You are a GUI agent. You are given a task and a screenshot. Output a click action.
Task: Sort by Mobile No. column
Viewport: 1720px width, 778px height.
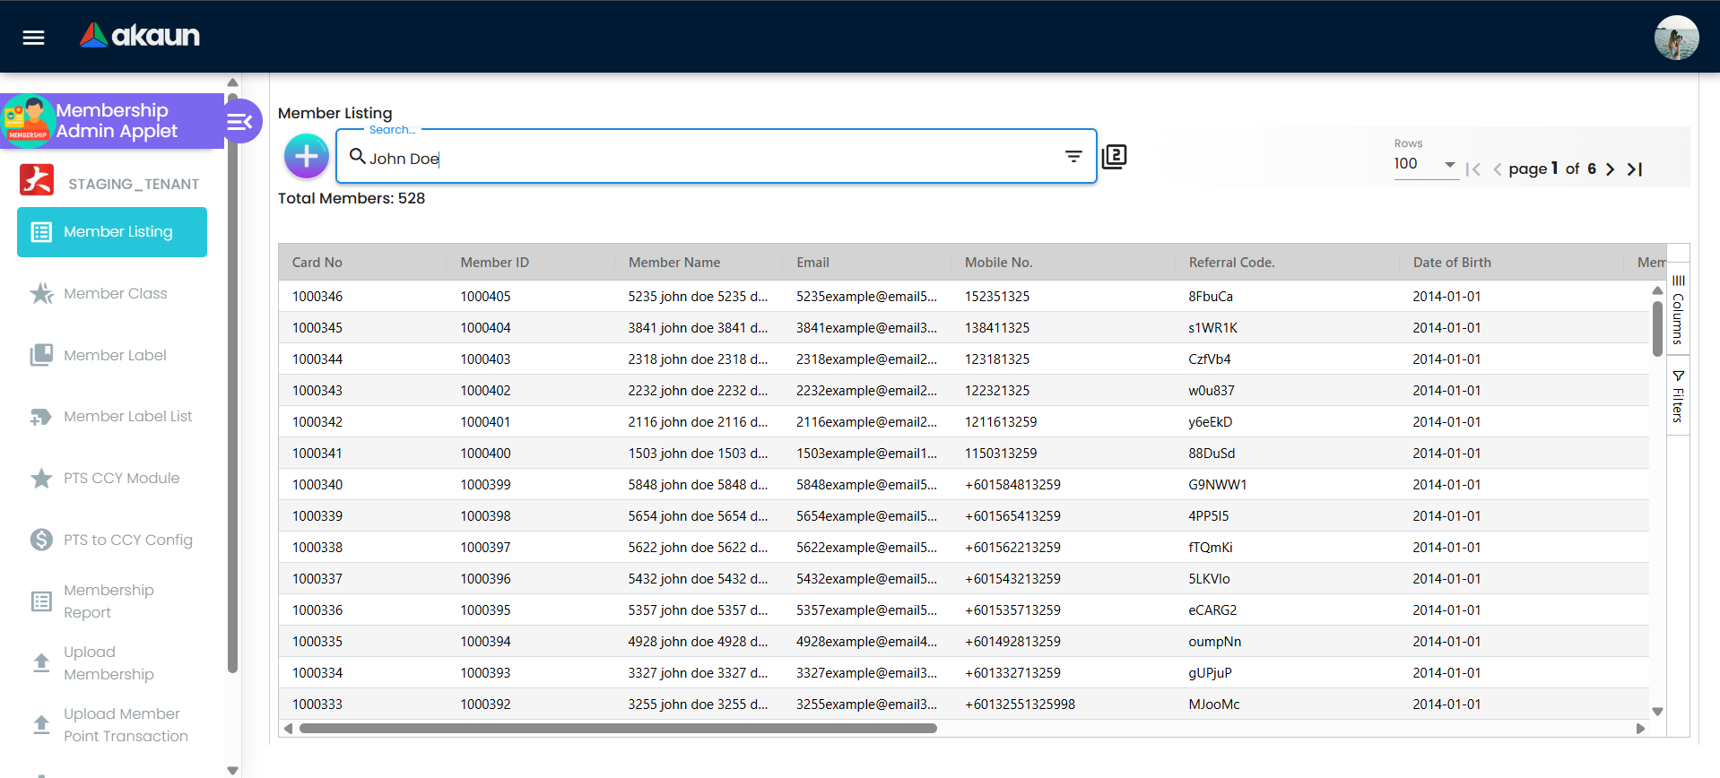[998, 263]
